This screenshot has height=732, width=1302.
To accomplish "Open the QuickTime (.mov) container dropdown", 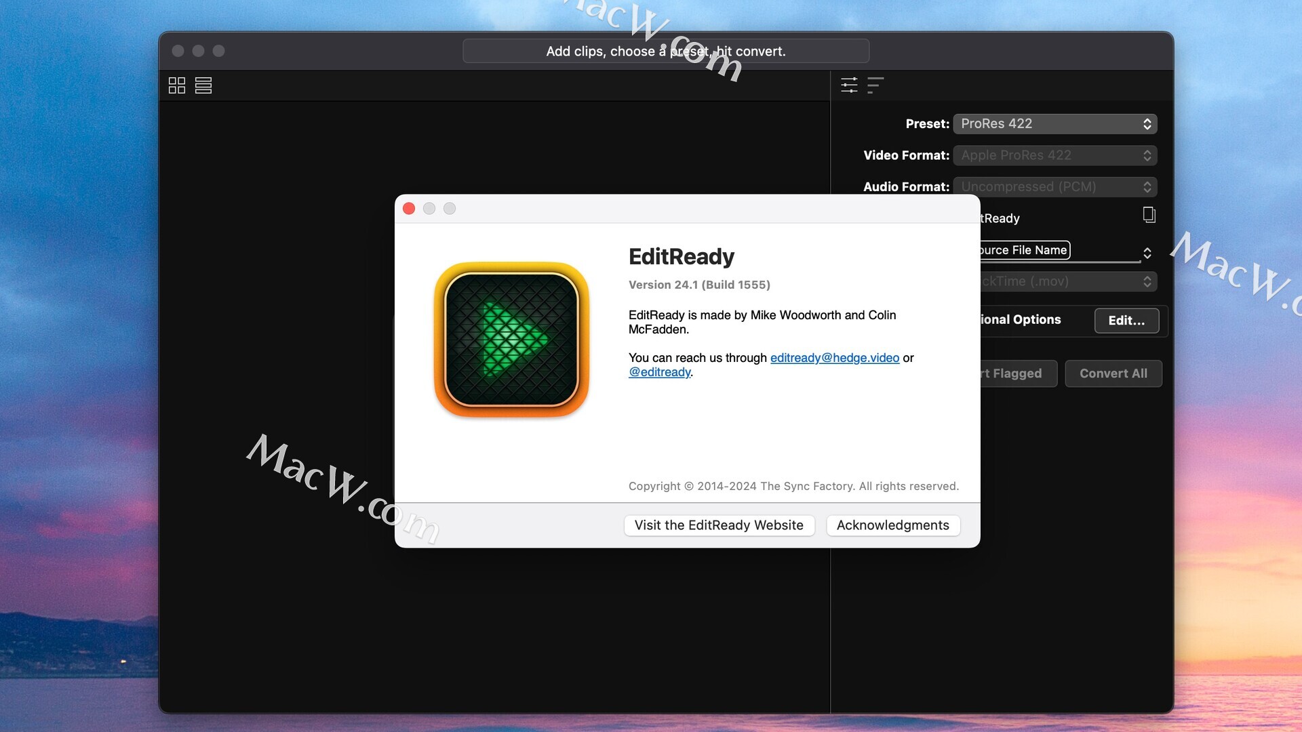I will tap(1068, 281).
